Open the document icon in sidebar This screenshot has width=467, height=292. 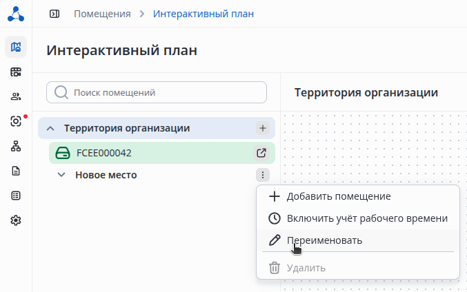point(16,171)
